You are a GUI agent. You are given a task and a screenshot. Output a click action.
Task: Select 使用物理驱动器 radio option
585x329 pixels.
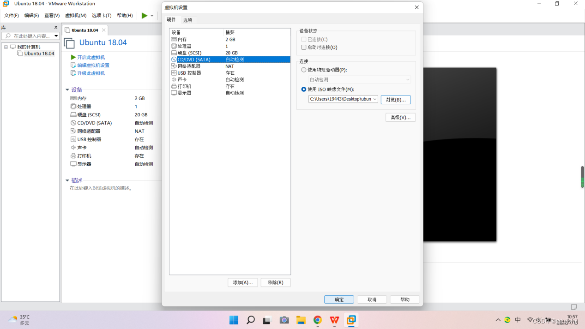pos(304,70)
